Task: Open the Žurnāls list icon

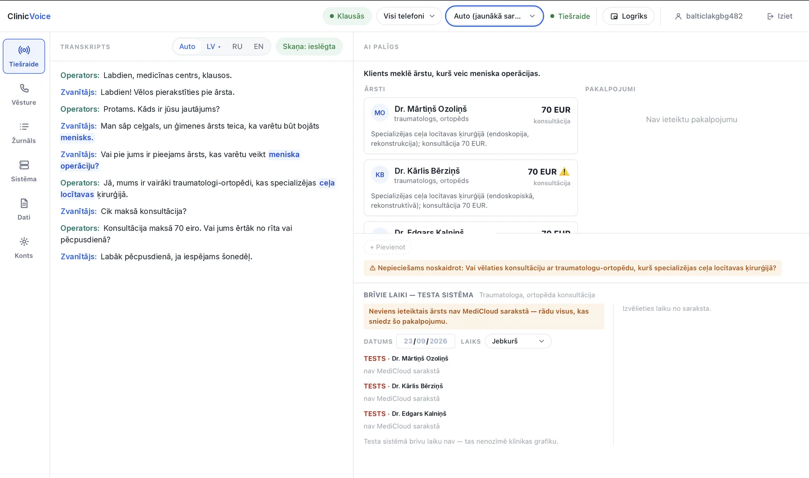Action: click(24, 126)
